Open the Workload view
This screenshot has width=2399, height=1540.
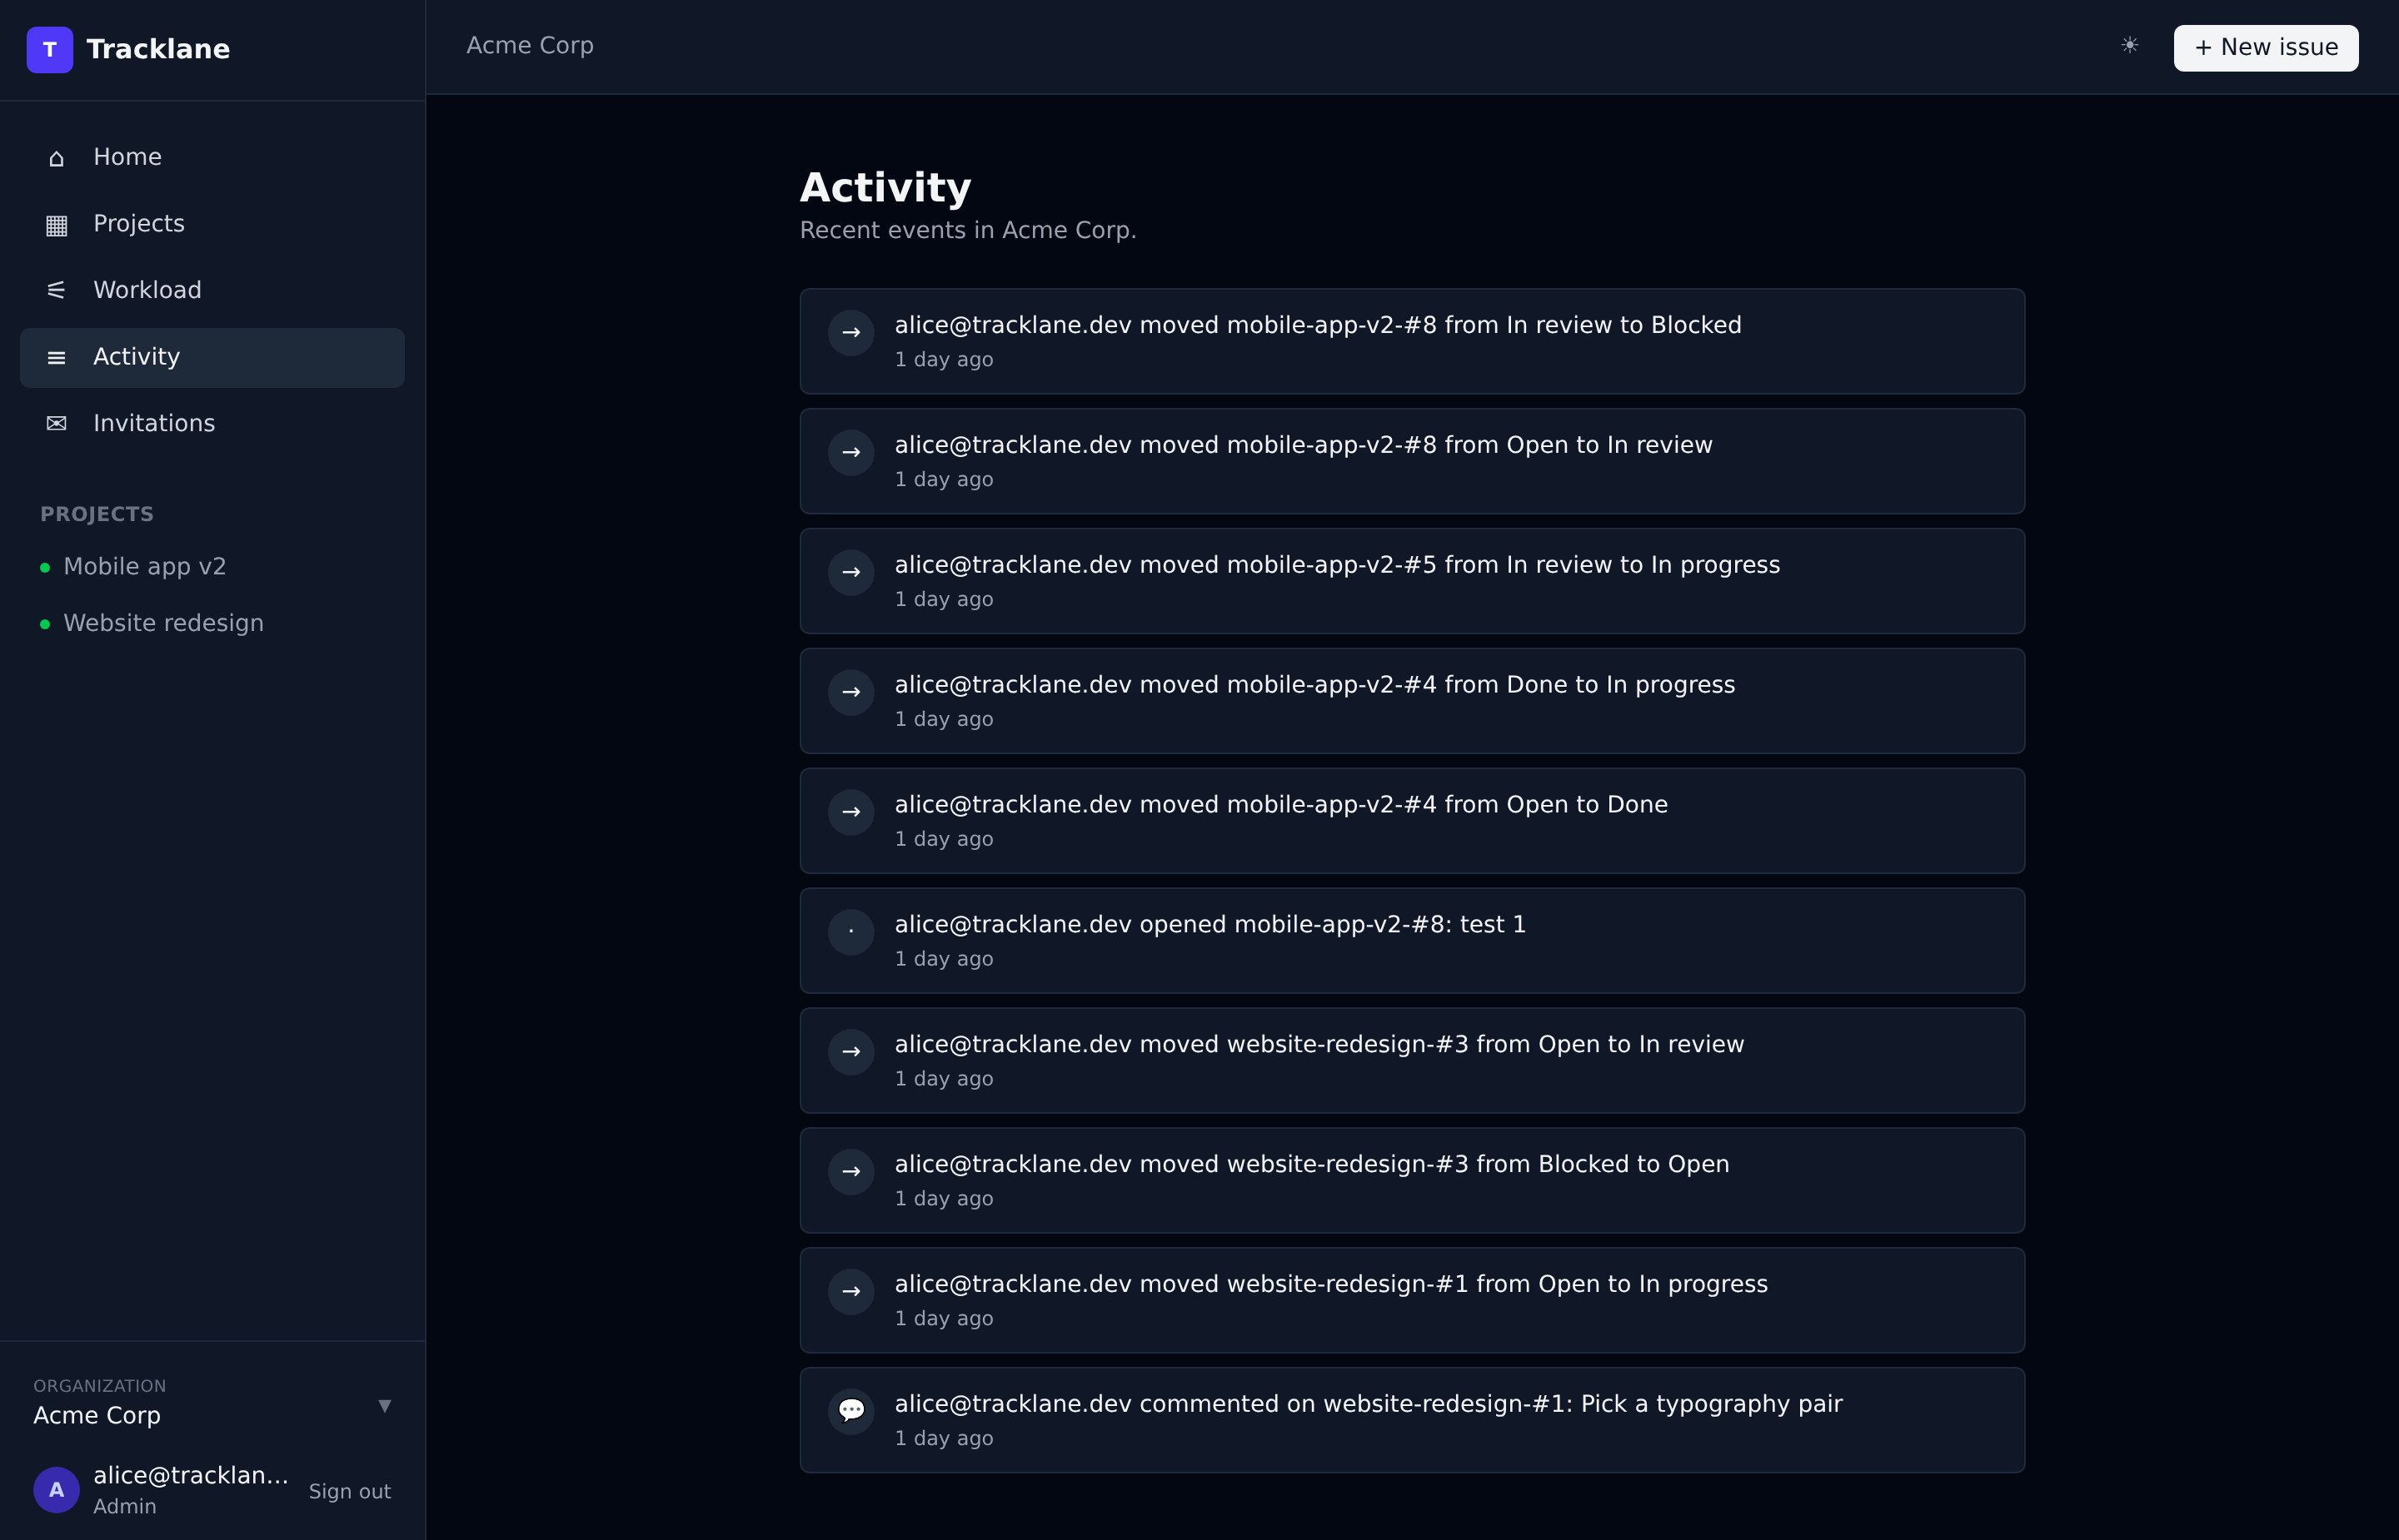coord(212,291)
